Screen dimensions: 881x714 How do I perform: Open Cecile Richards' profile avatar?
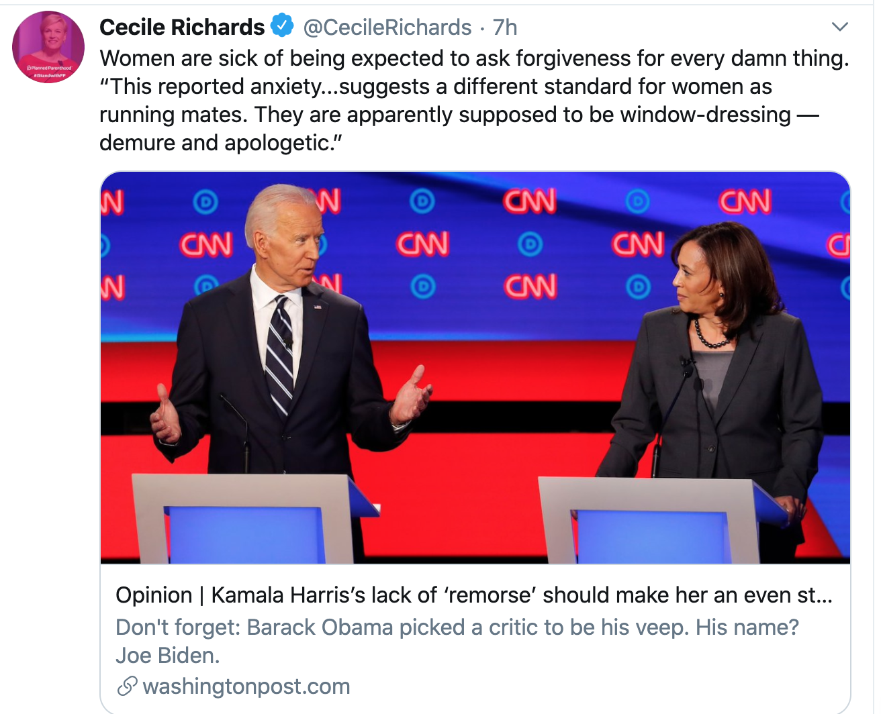48,46
